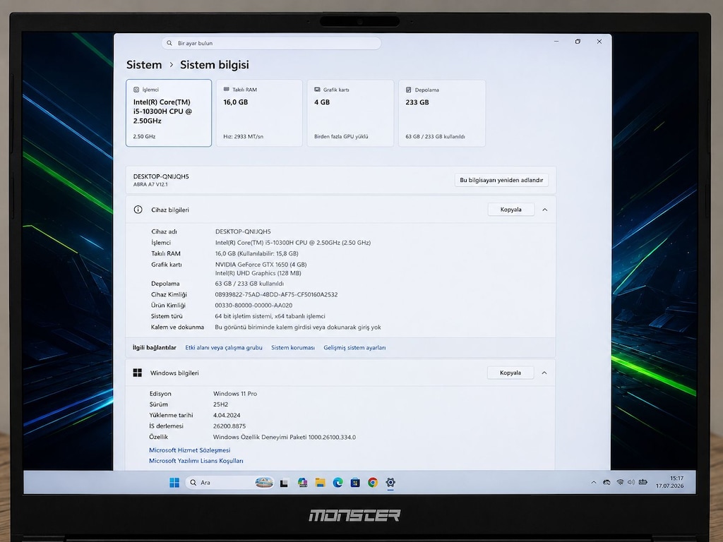Select the İşlemci processor card
This screenshot has width=723, height=542.
coord(169,113)
